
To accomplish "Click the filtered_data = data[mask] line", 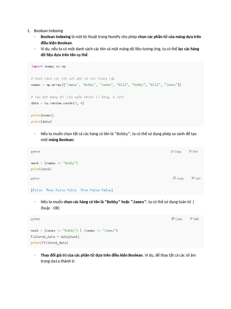I will (55, 237).
